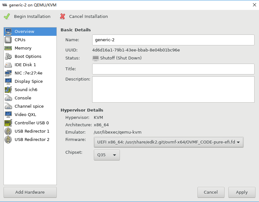Open Memory settings via the RAM icon
Viewport: 259px width, 202px height.
tap(8, 48)
